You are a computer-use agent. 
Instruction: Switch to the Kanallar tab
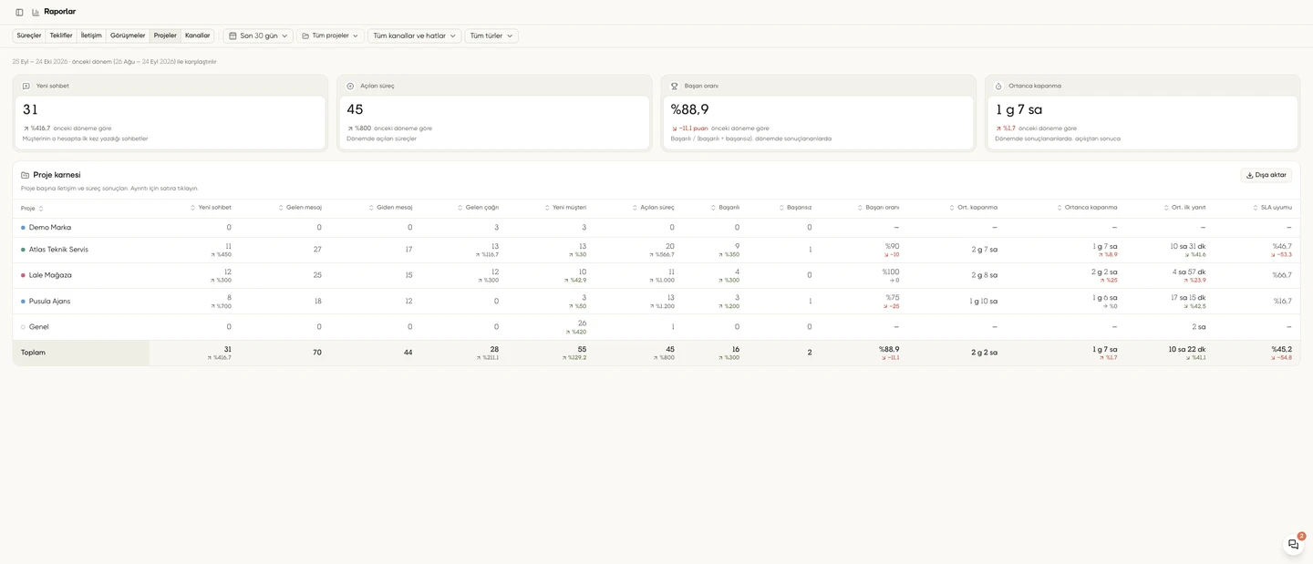pyautogui.click(x=197, y=36)
